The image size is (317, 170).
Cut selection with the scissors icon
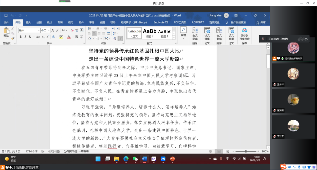coord(13,29)
